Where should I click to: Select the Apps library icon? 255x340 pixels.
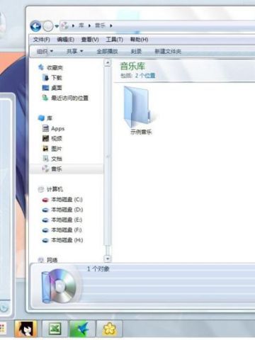pos(45,128)
